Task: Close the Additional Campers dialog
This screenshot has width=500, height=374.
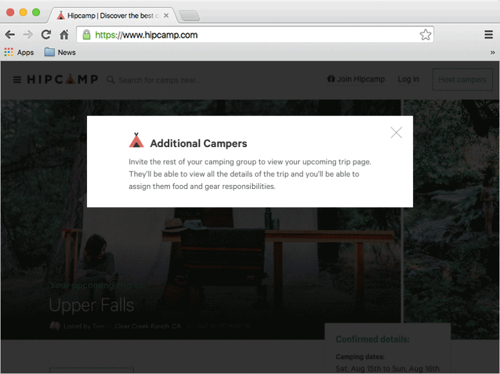Action: coord(396,132)
